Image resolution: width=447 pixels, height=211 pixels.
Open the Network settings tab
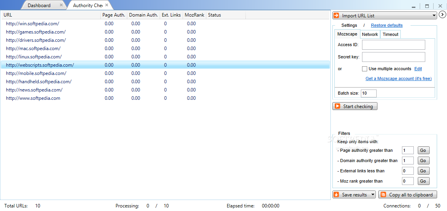370,34
